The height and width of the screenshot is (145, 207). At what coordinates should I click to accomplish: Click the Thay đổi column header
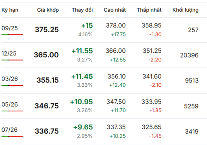tap(82, 10)
